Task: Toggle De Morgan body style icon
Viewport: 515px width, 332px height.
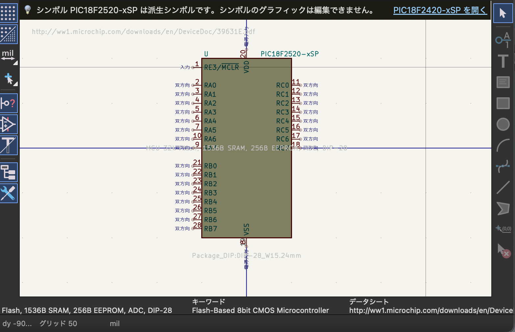Action: [8, 124]
